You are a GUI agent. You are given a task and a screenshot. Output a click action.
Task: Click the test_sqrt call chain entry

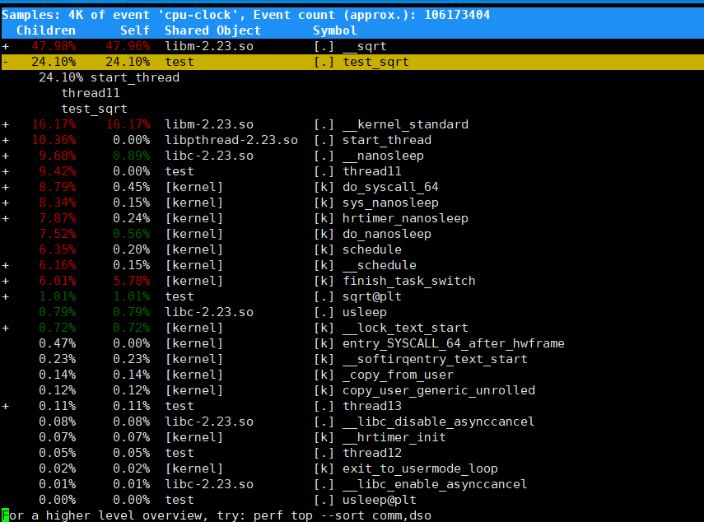[95, 109]
